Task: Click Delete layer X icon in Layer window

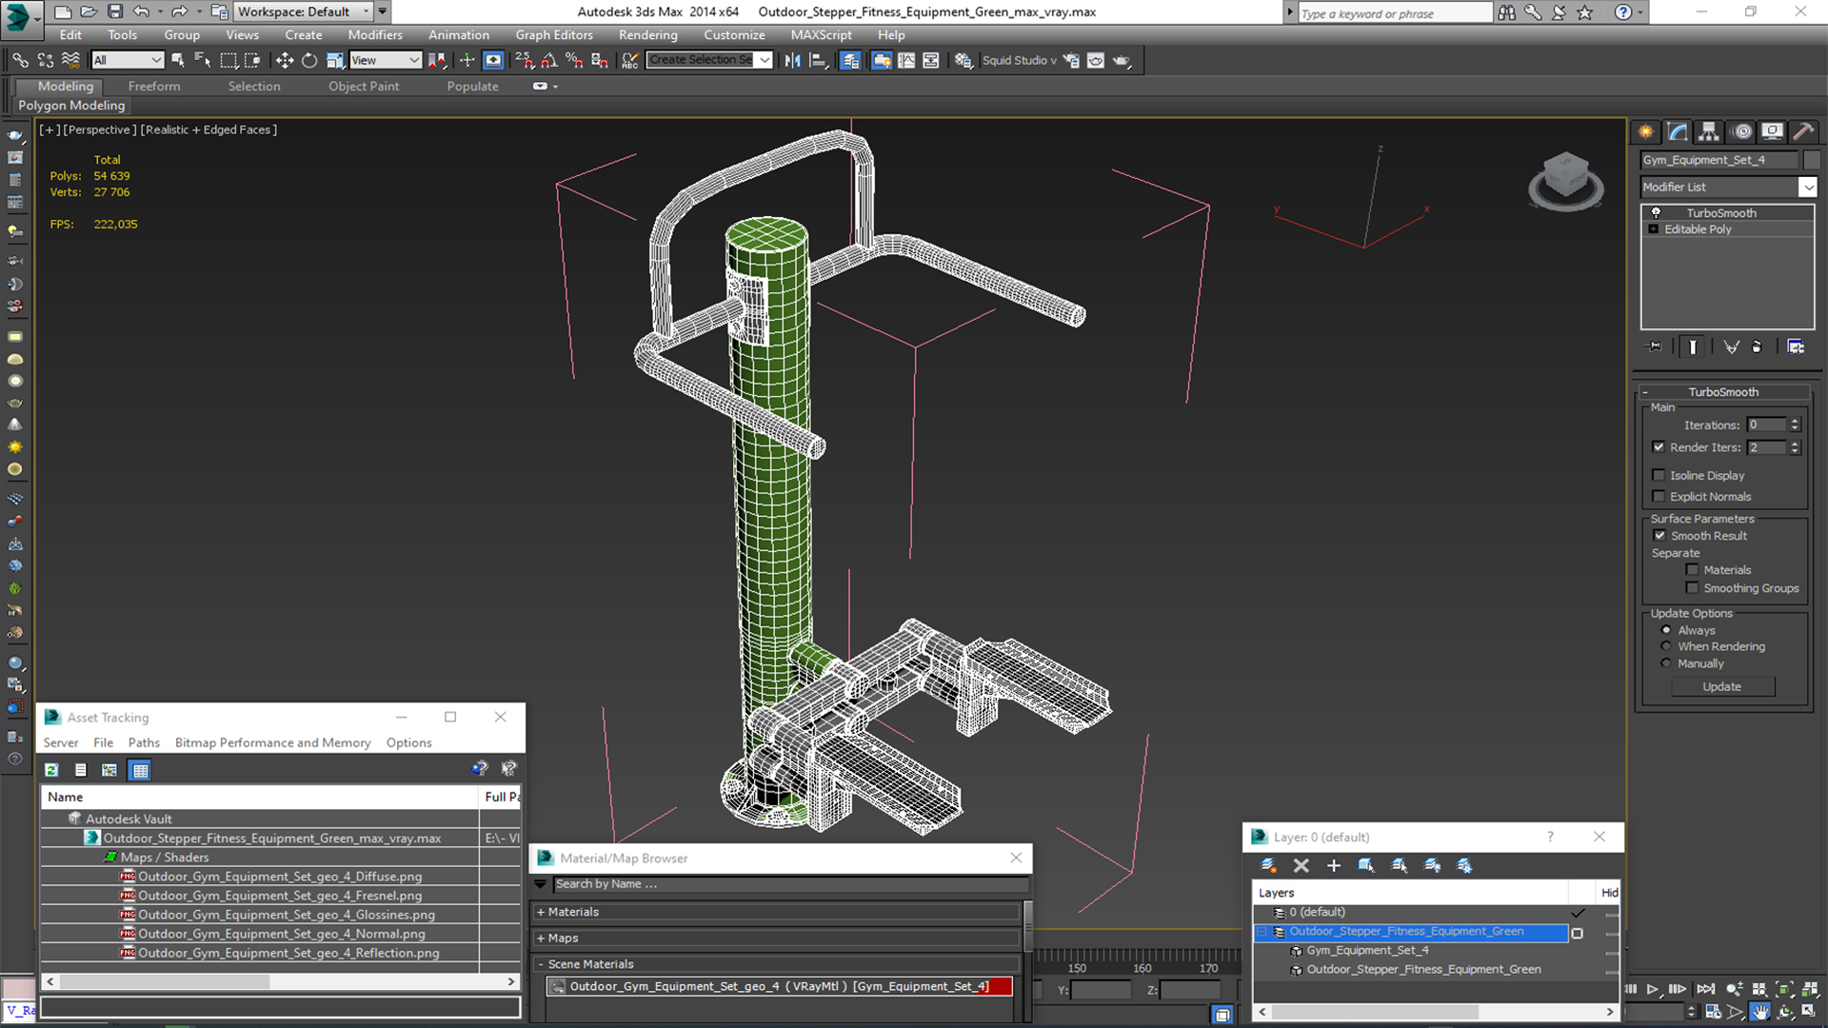Action: (x=1301, y=865)
